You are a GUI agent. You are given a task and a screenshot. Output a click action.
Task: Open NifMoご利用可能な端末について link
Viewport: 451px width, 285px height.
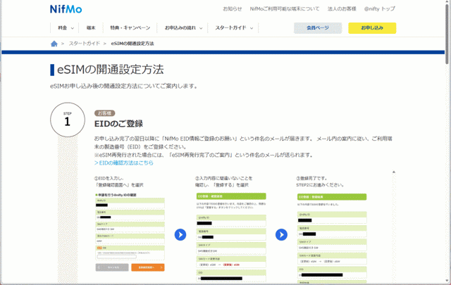285,9
